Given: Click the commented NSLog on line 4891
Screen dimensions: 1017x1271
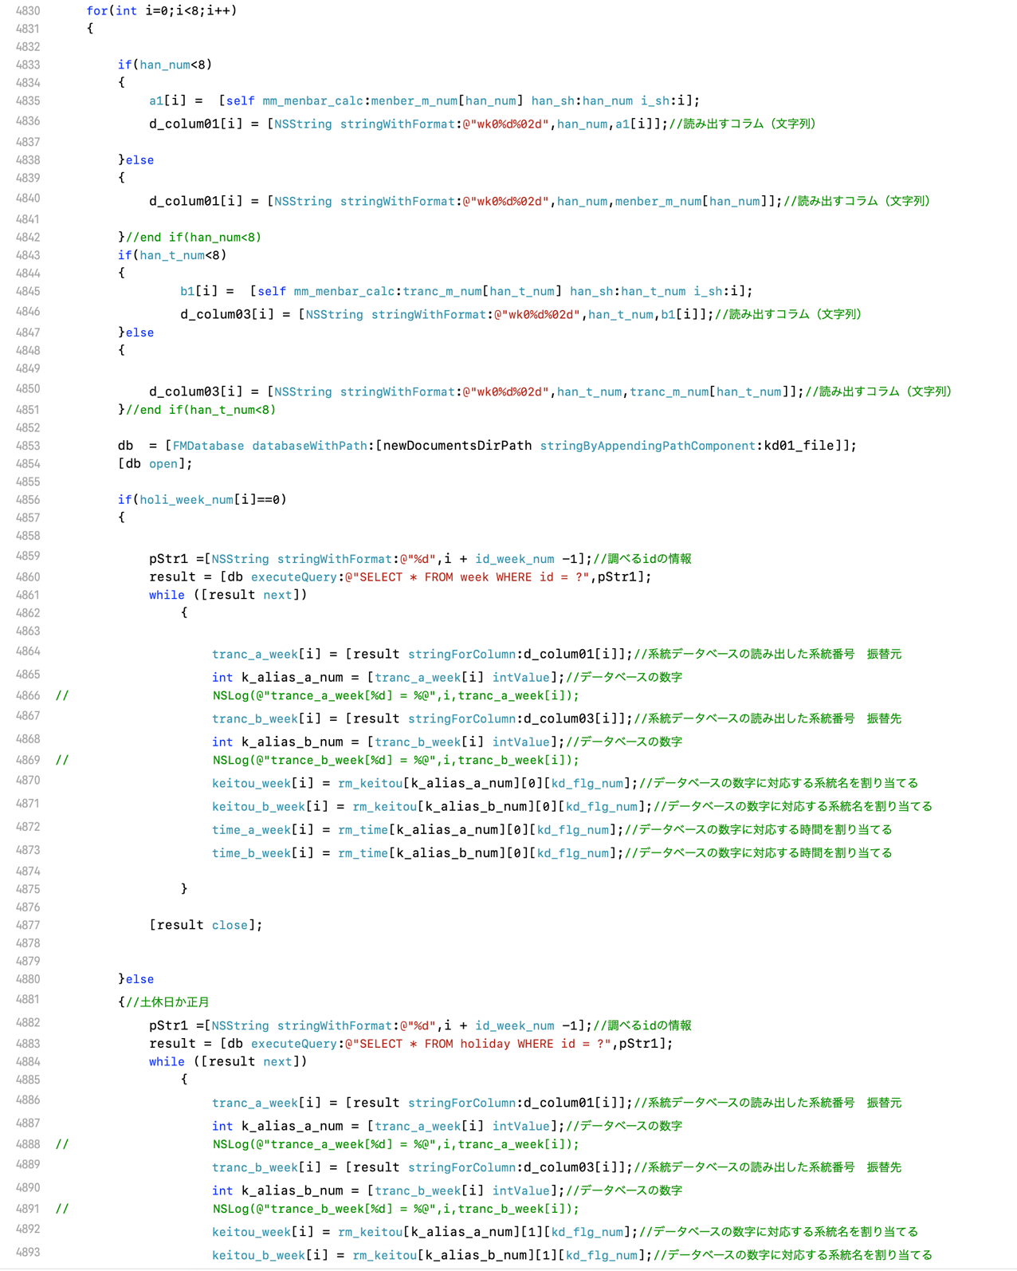Looking at the screenshot, I should point(395,1209).
